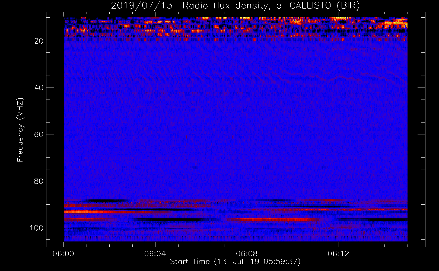Image resolution: width=439 pixels, height=271 pixels.
Task: Click the 06:04 time tick label
Action: 155,254
